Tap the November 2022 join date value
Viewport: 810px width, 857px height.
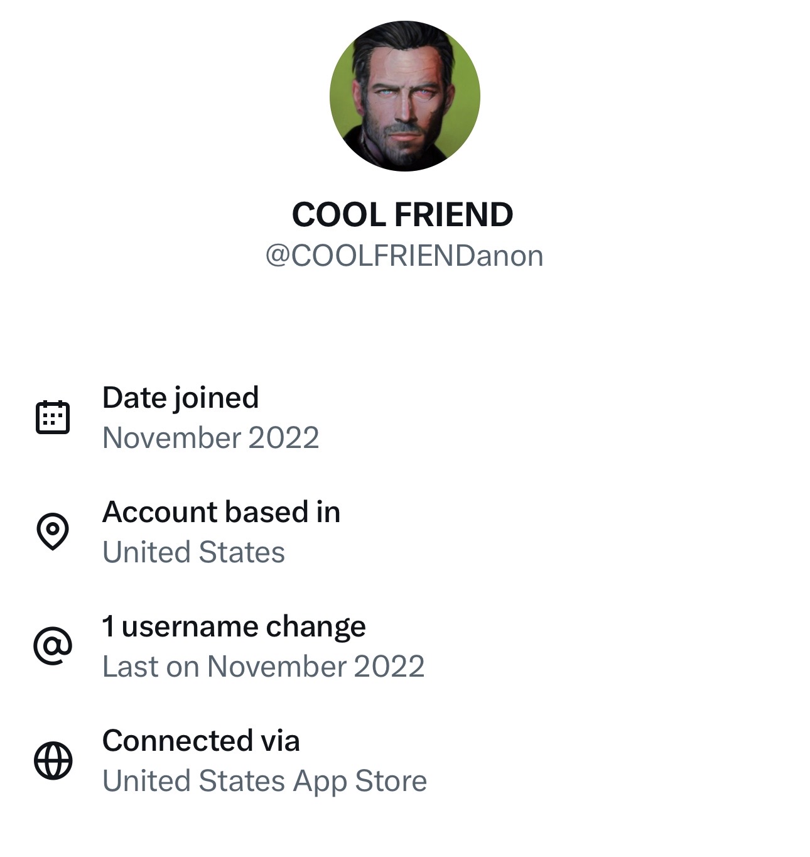(x=210, y=438)
